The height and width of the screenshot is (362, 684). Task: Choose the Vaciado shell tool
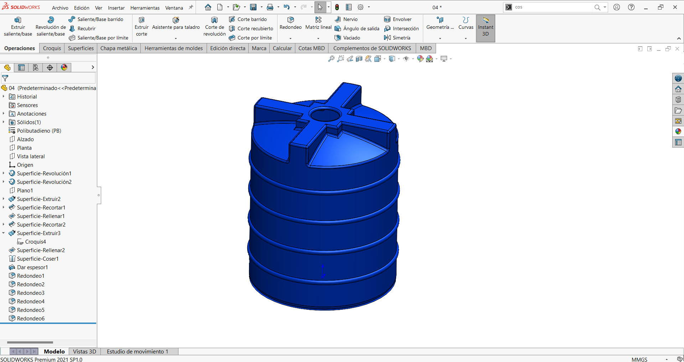347,38
